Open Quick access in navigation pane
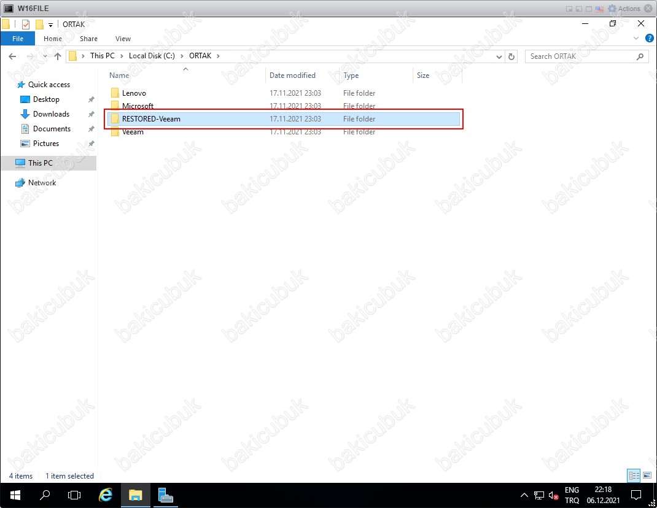Screen dimensions: 657x508 [49, 85]
